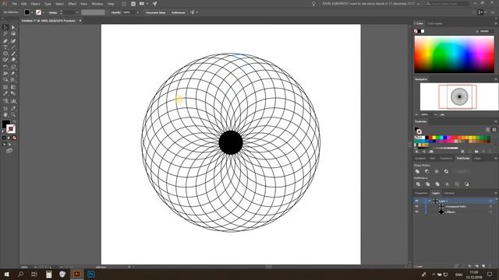Click the Expand button in Pathfinder panel
The width and height of the screenshot is (499, 280).
tap(462, 171)
